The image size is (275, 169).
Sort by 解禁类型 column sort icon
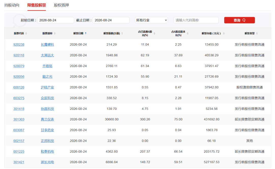tap(257, 33)
